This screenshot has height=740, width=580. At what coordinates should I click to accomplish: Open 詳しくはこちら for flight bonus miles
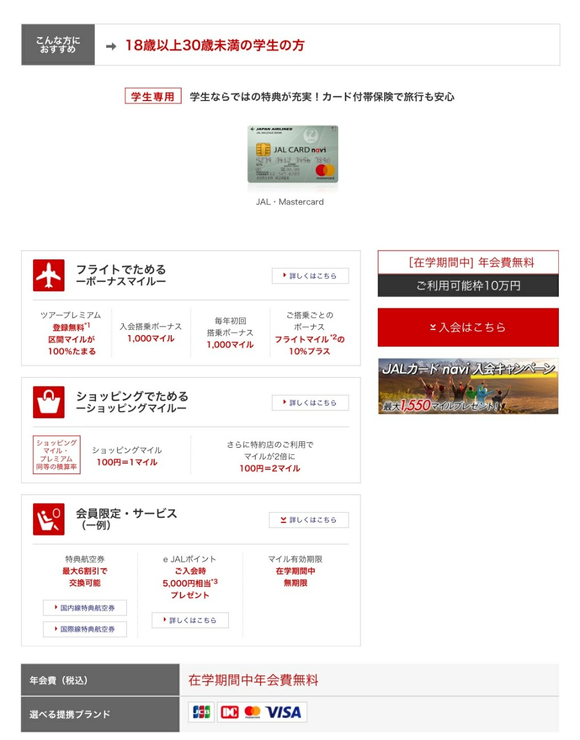tap(311, 276)
